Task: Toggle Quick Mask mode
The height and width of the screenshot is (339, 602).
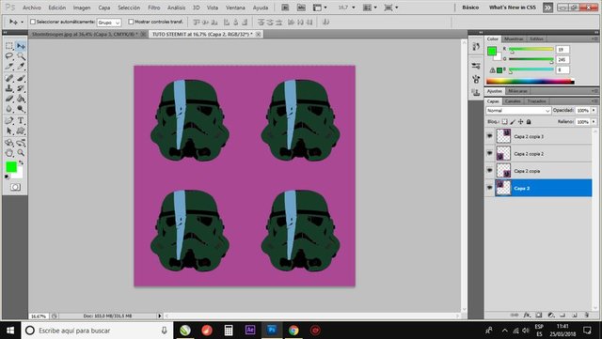Action: [x=15, y=187]
